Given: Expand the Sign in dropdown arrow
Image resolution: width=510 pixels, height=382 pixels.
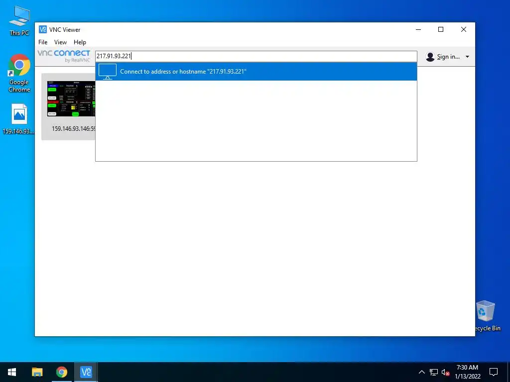Looking at the screenshot, I should (467, 57).
